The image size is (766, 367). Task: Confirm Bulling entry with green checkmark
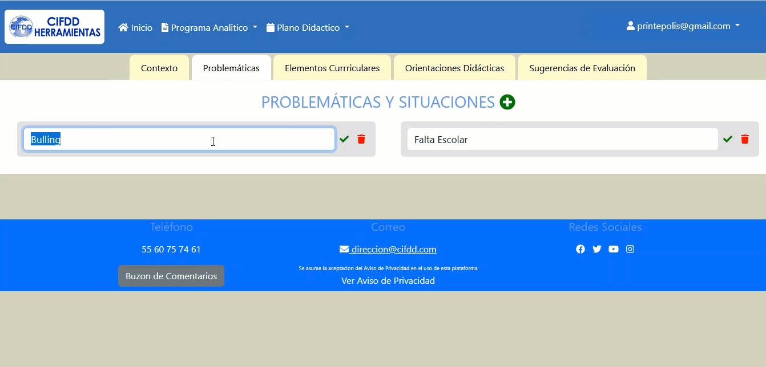tap(344, 139)
